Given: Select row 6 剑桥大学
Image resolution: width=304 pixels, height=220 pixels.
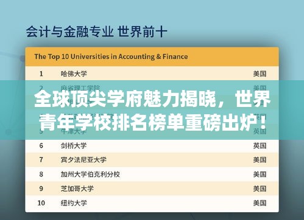Looking at the screenshot, I should coord(152,145).
